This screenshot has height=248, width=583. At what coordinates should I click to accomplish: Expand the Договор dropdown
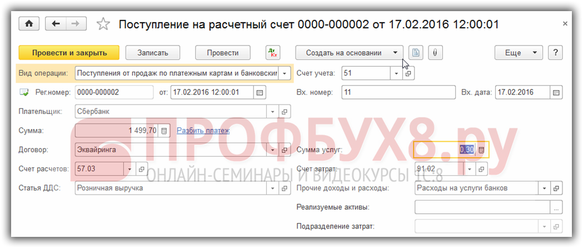click(x=272, y=150)
